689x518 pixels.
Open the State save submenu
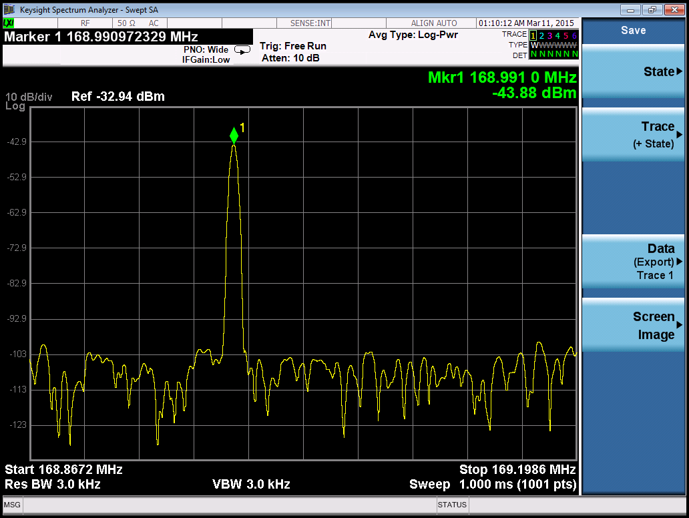pyautogui.click(x=633, y=71)
